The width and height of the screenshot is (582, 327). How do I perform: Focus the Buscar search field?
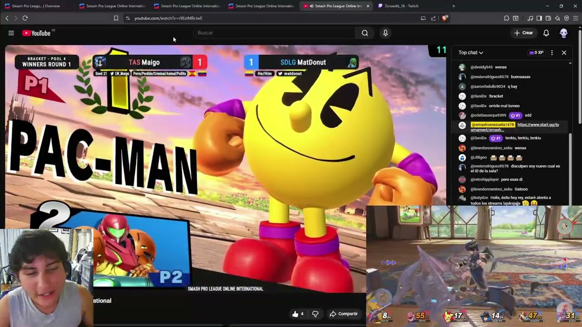coord(275,33)
